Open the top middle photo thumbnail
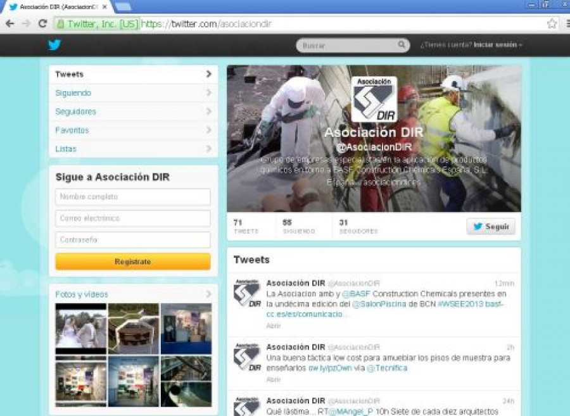Image resolution: width=570 pixels, height=416 pixels. tap(134, 329)
